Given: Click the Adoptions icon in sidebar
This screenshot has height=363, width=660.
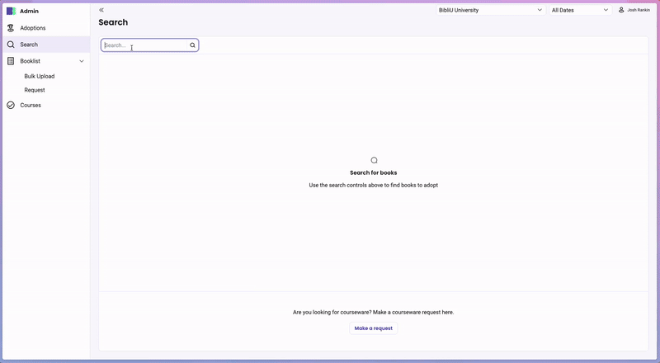Looking at the screenshot, I should pos(11,28).
